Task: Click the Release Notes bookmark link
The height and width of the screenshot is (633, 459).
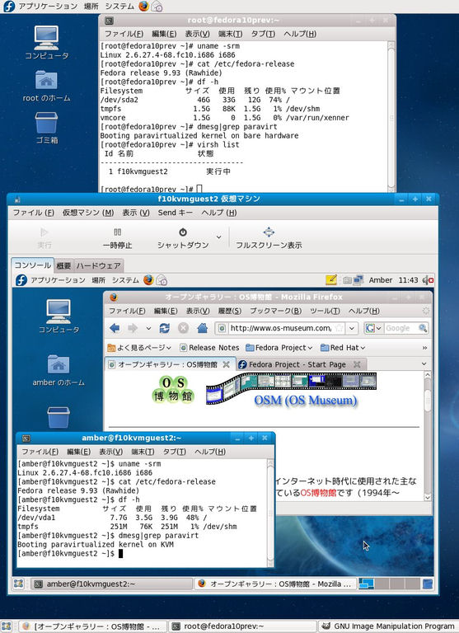Action: coord(209,348)
